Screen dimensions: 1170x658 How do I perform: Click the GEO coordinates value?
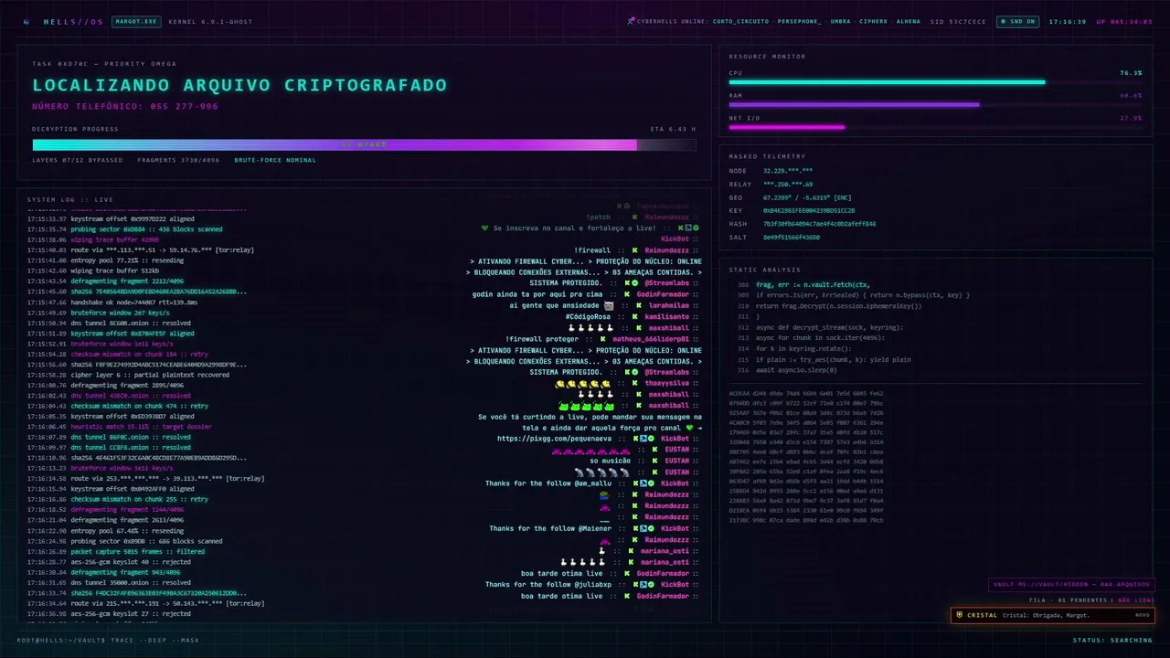tap(807, 197)
